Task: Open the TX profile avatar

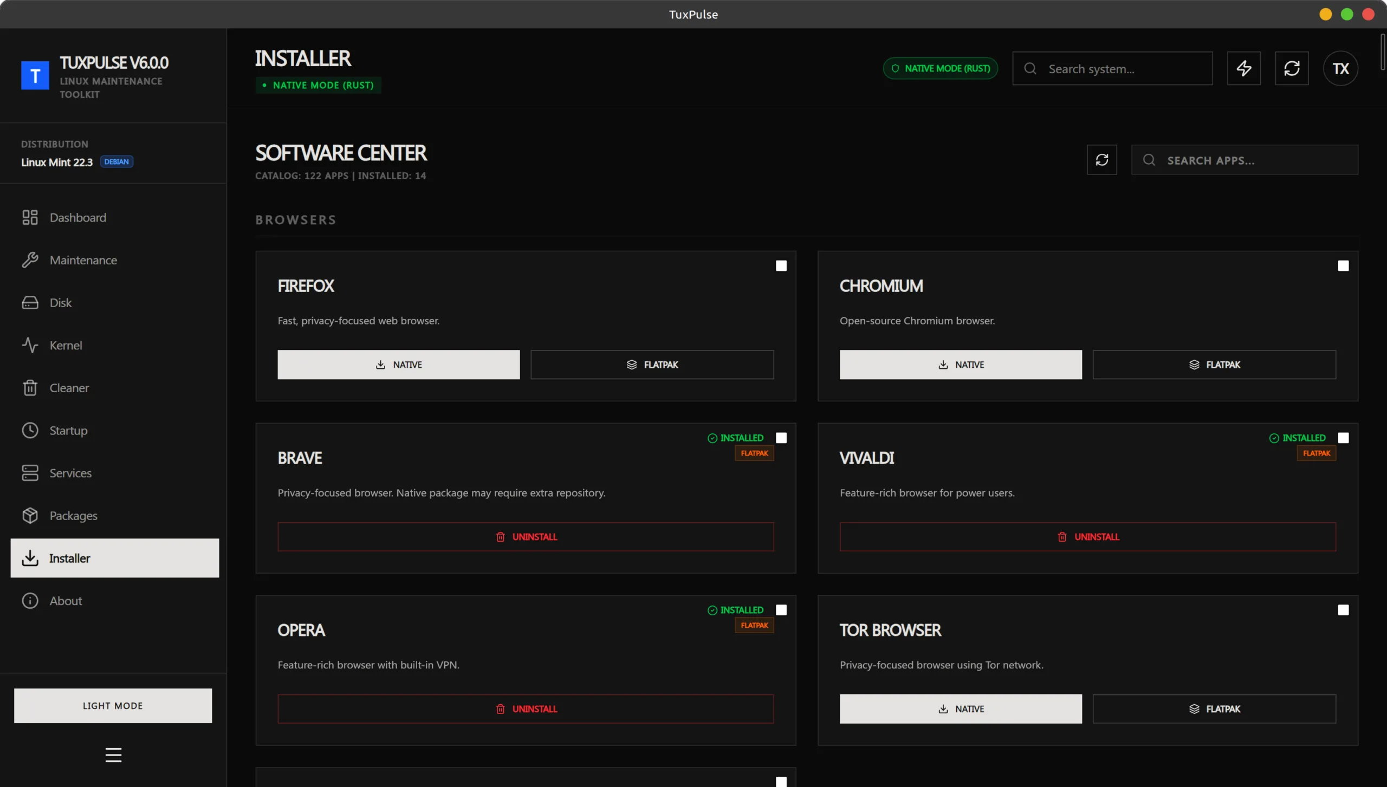Action: pyautogui.click(x=1340, y=68)
